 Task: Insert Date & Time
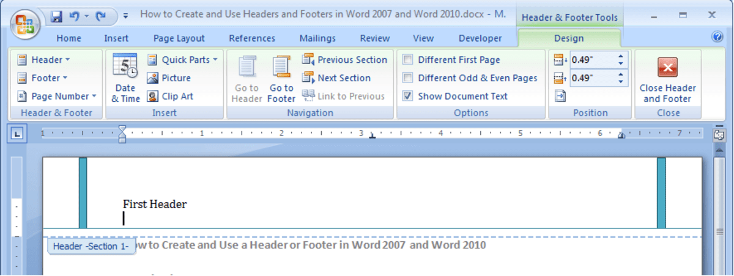click(125, 78)
